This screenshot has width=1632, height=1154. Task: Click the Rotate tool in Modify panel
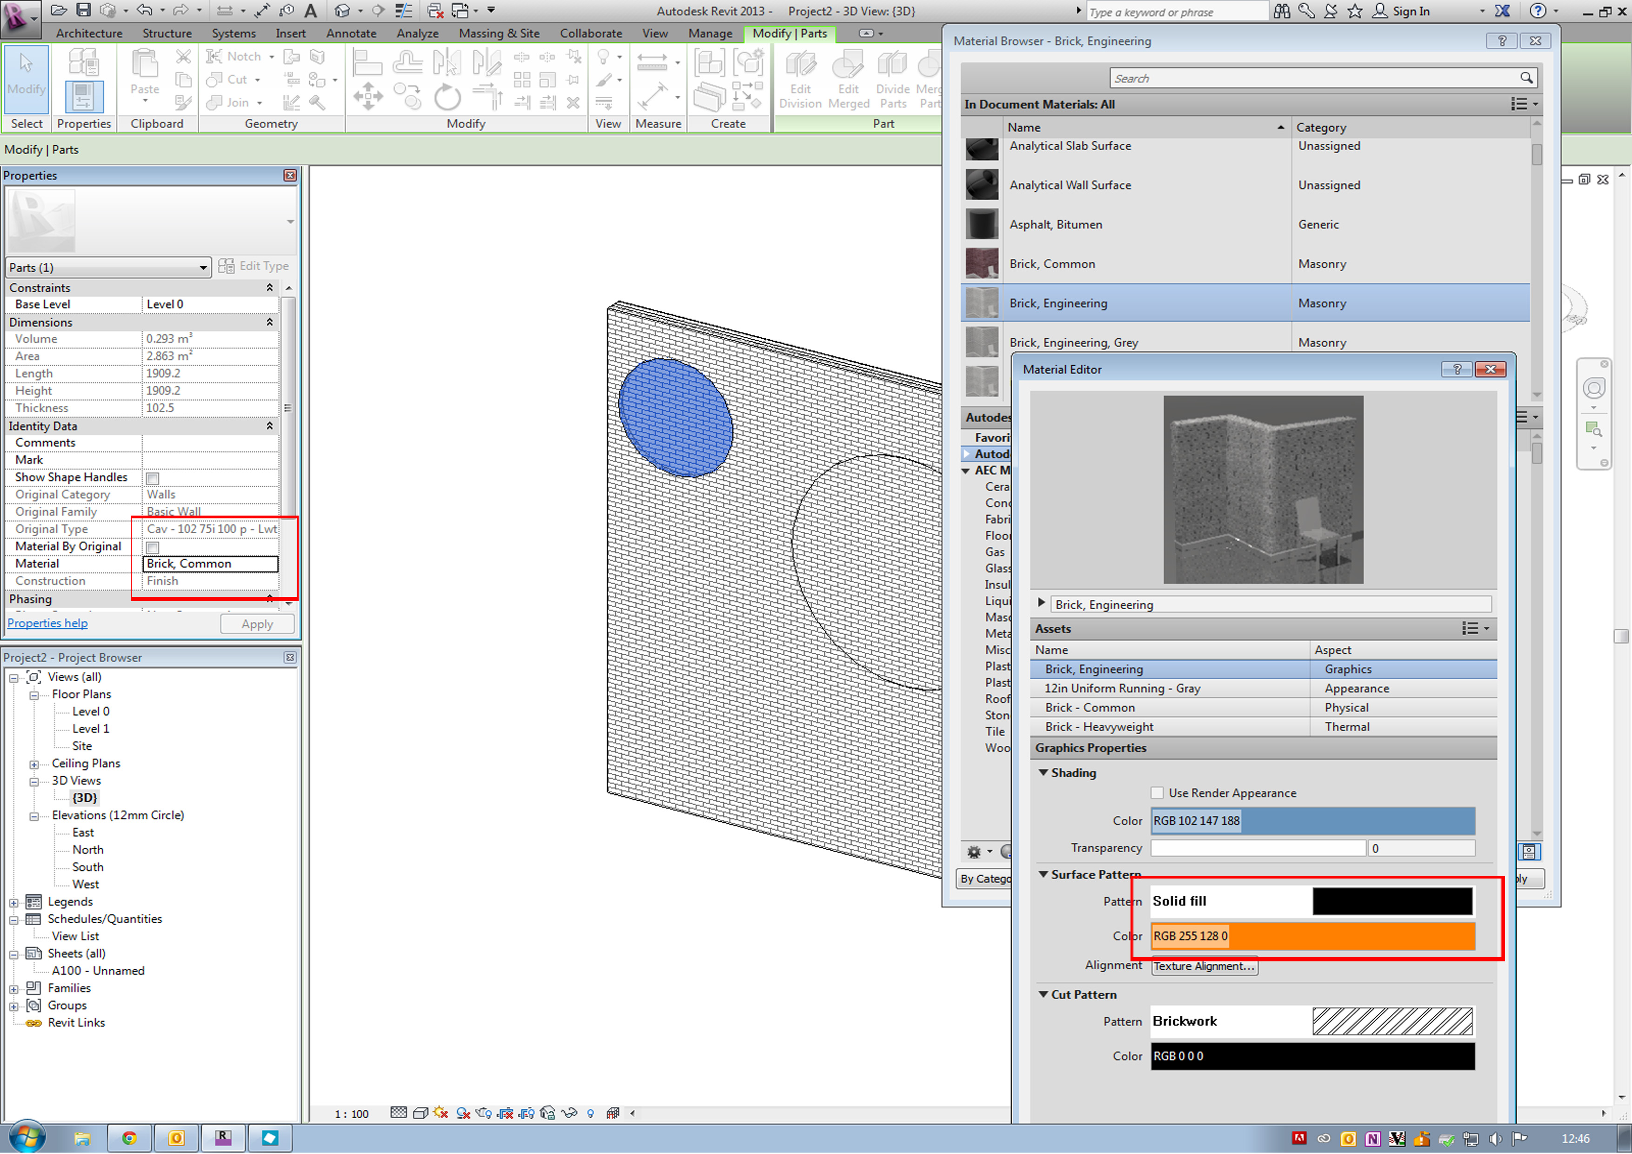pos(447,97)
